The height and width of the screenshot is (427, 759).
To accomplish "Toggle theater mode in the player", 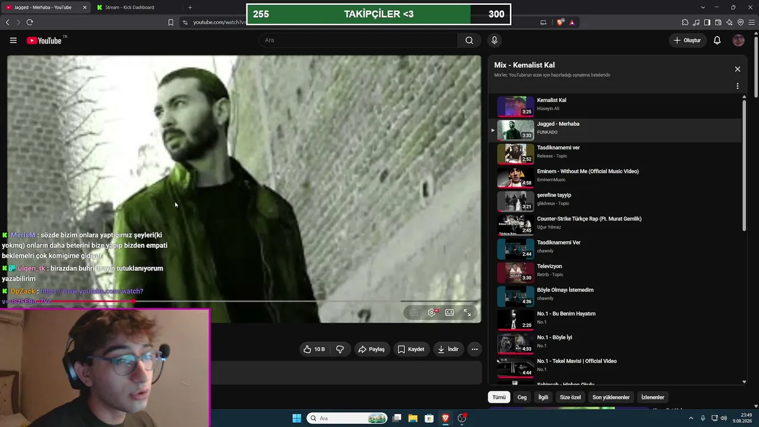I will pos(449,313).
